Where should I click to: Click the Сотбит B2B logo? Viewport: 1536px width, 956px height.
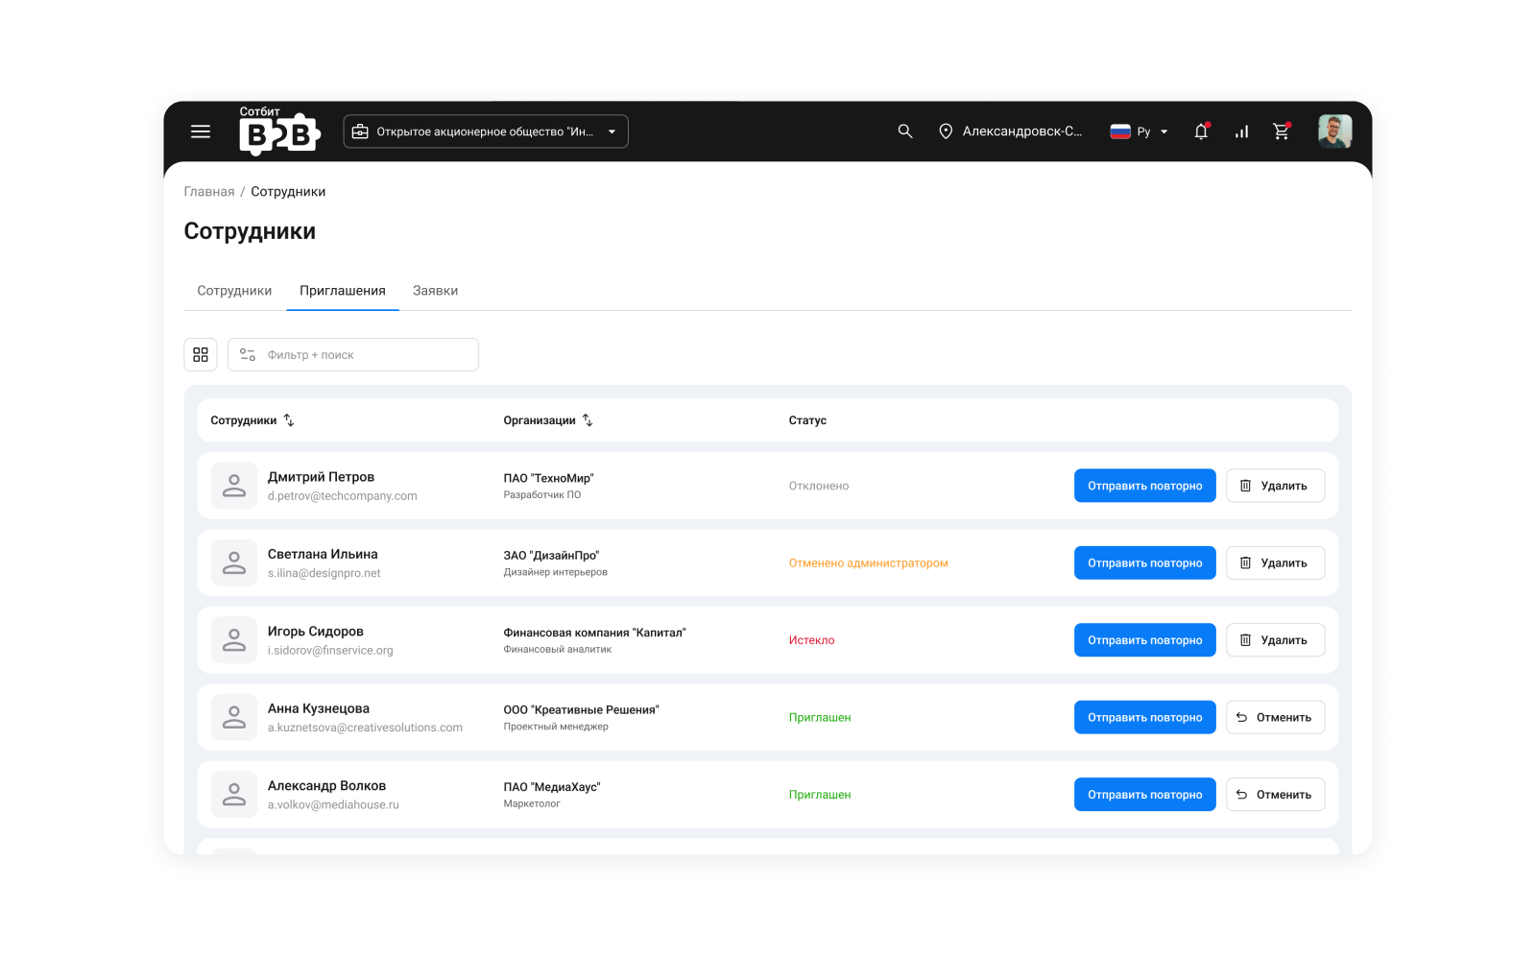pyautogui.click(x=278, y=131)
